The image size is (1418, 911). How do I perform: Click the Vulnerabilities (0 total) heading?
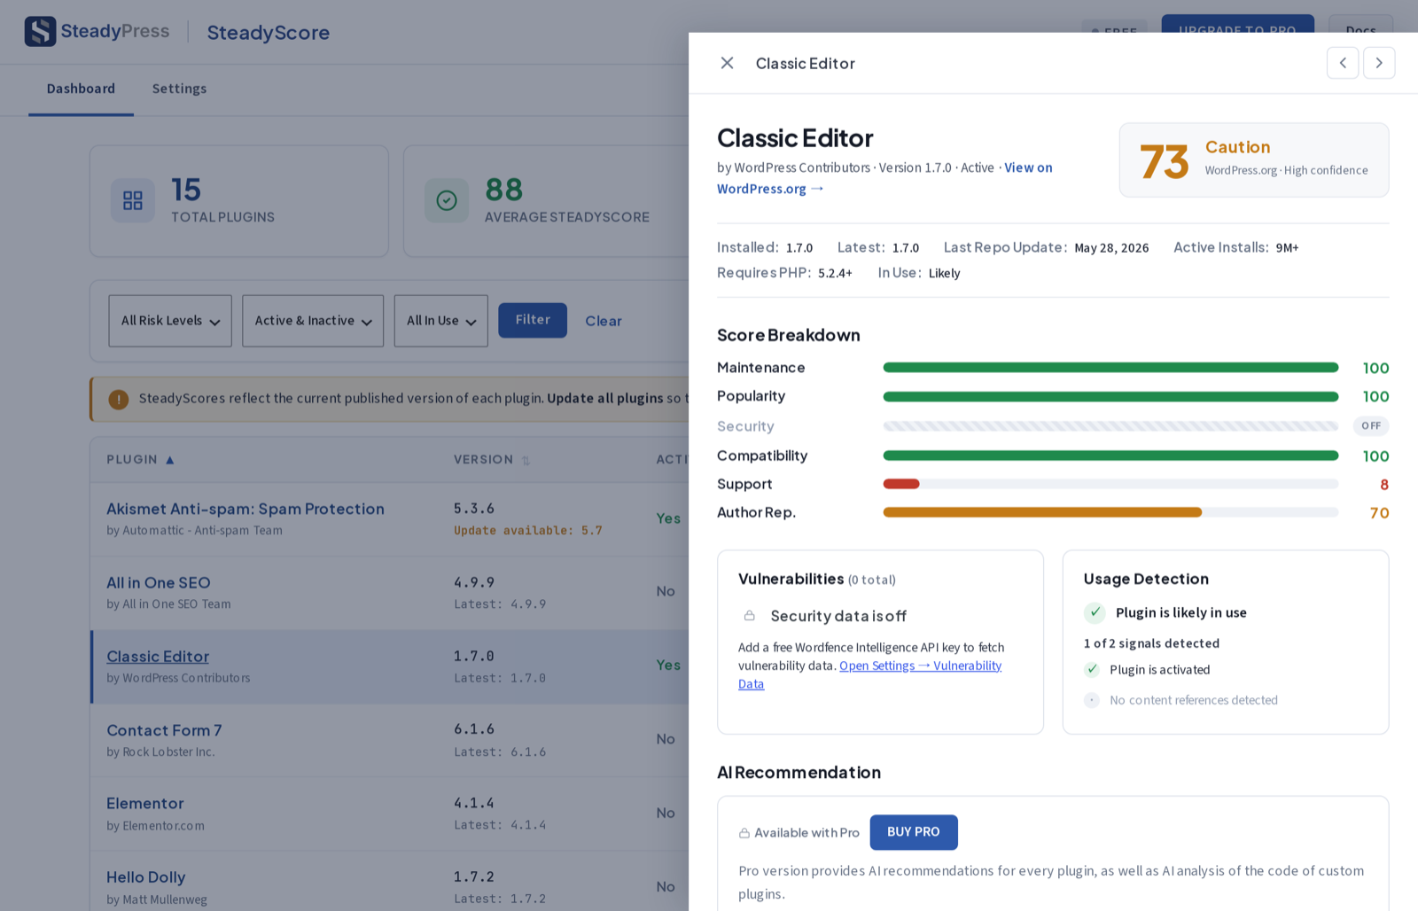[817, 579]
